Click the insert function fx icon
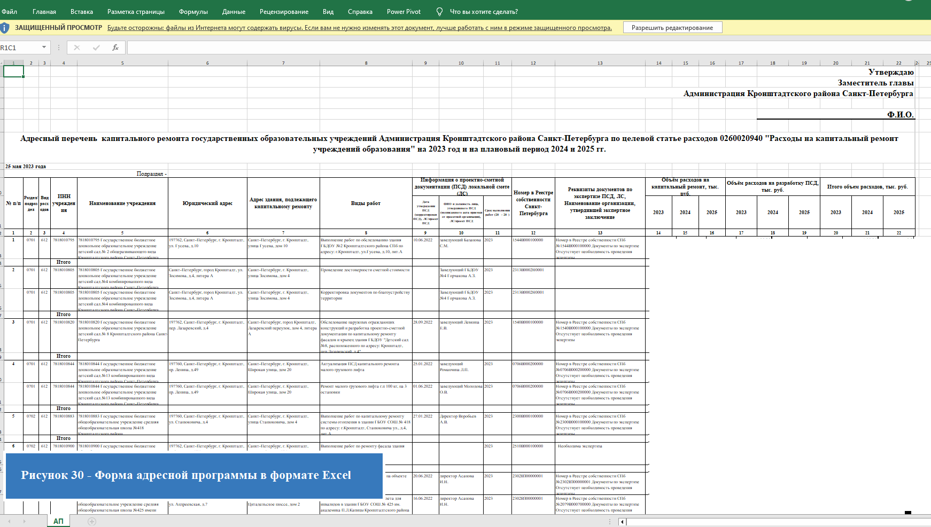Screen dimensions: 931x527 [115, 48]
